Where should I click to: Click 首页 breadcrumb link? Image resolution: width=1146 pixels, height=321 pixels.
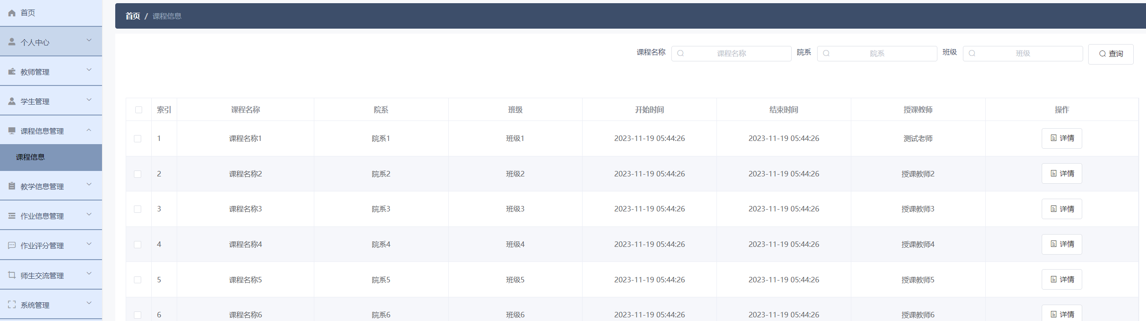(x=133, y=16)
